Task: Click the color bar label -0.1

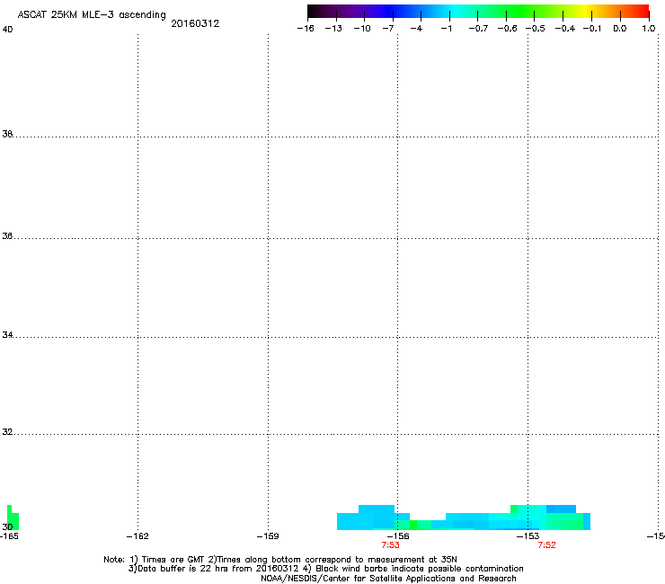Action: point(592,29)
